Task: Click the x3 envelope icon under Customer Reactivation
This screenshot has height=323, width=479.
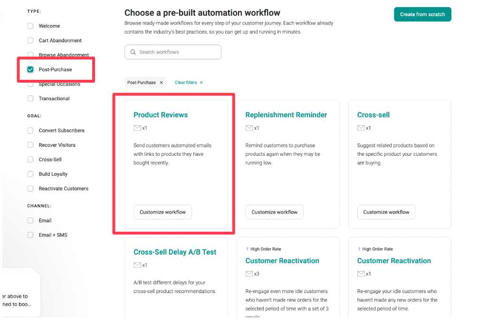Action: (249, 274)
